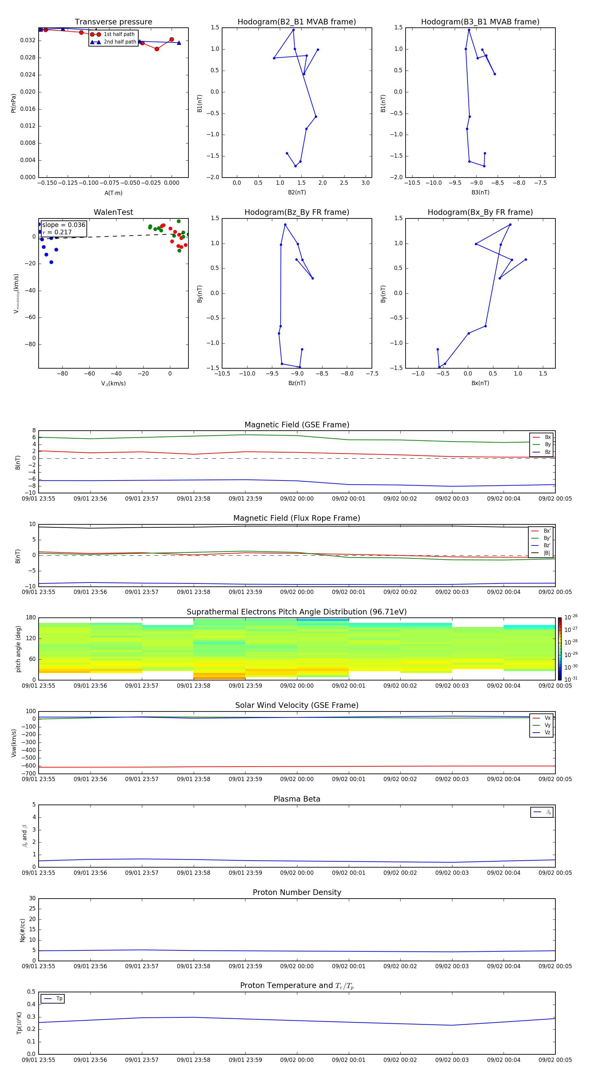Click the βp legend in Plasma Beta plot
Image resolution: width=594 pixels, height=1089 pixels.
tap(542, 812)
